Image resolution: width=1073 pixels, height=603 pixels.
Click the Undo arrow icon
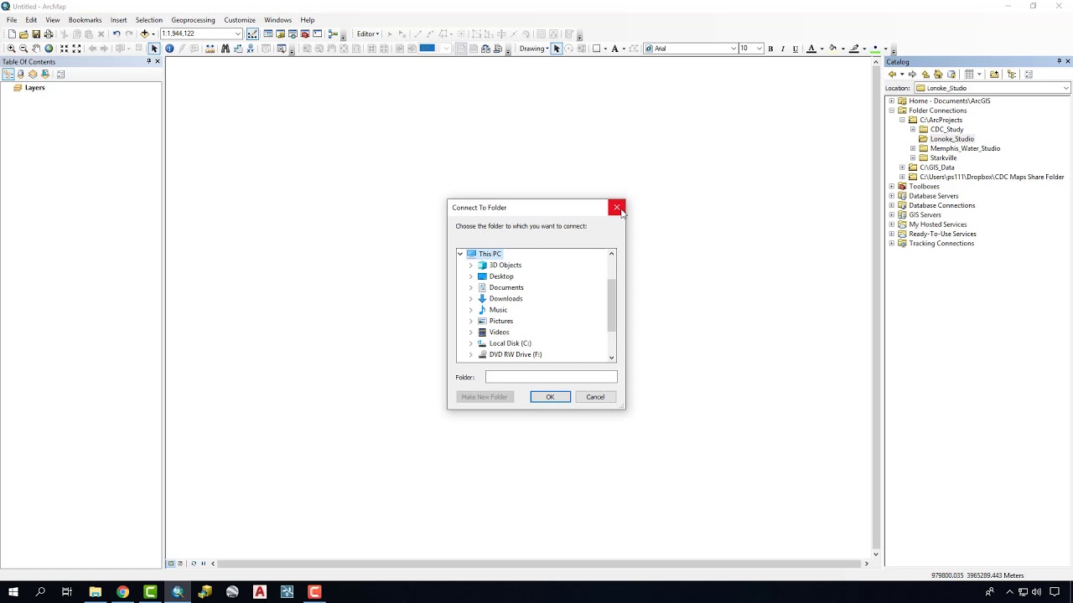pos(117,33)
